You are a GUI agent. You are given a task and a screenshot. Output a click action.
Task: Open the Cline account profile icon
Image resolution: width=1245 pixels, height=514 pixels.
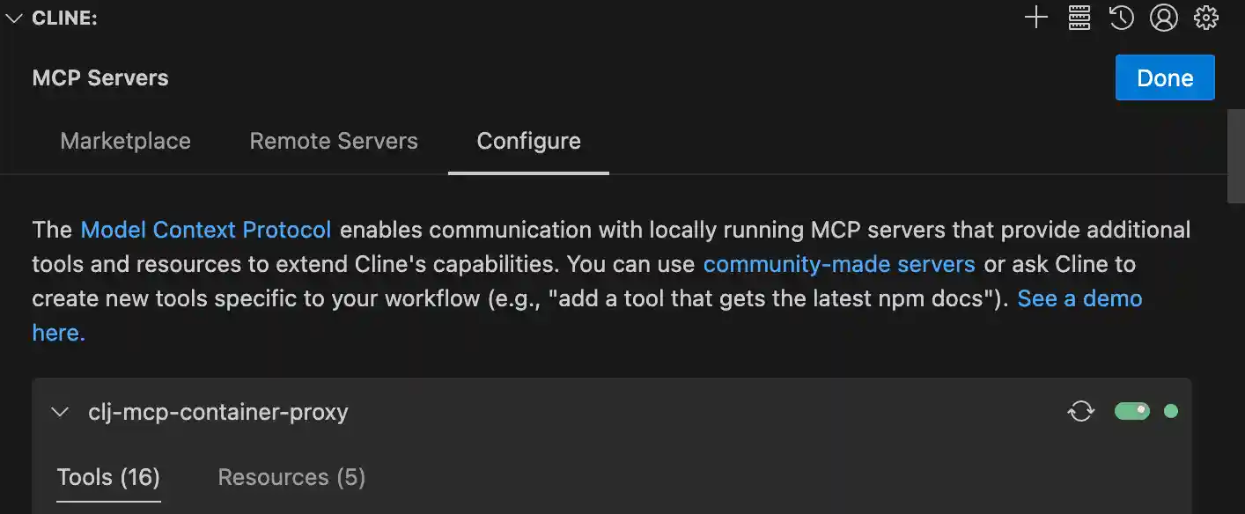(x=1163, y=18)
